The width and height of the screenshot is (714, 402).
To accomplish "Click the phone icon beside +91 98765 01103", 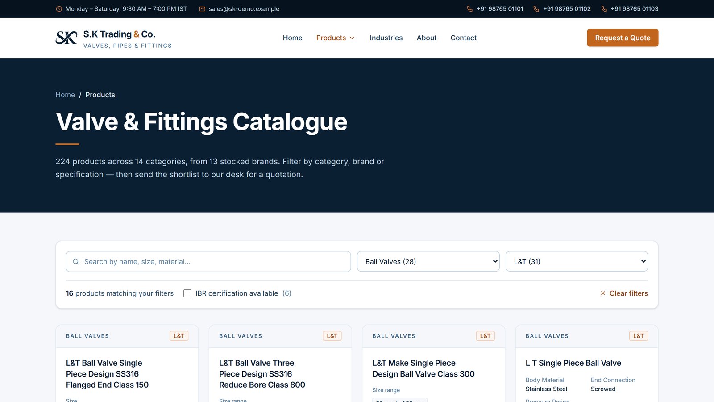I will [x=604, y=9].
